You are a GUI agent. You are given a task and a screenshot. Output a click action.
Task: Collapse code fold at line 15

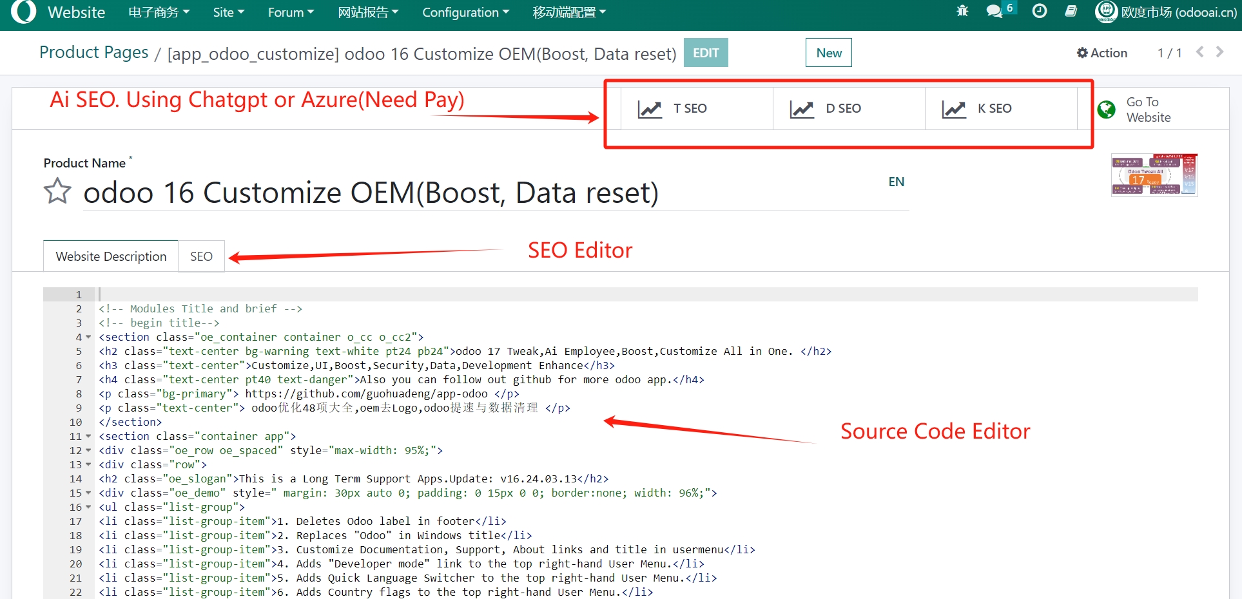tap(88, 493)
